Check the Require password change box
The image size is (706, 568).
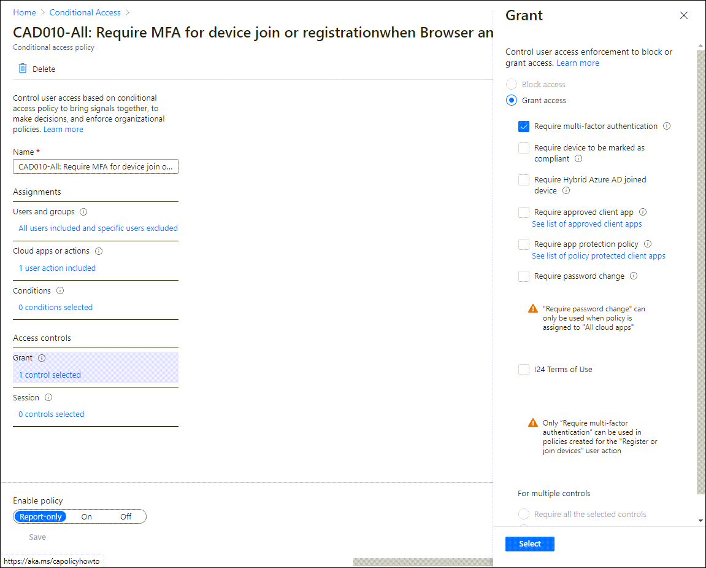coord(524,276)
